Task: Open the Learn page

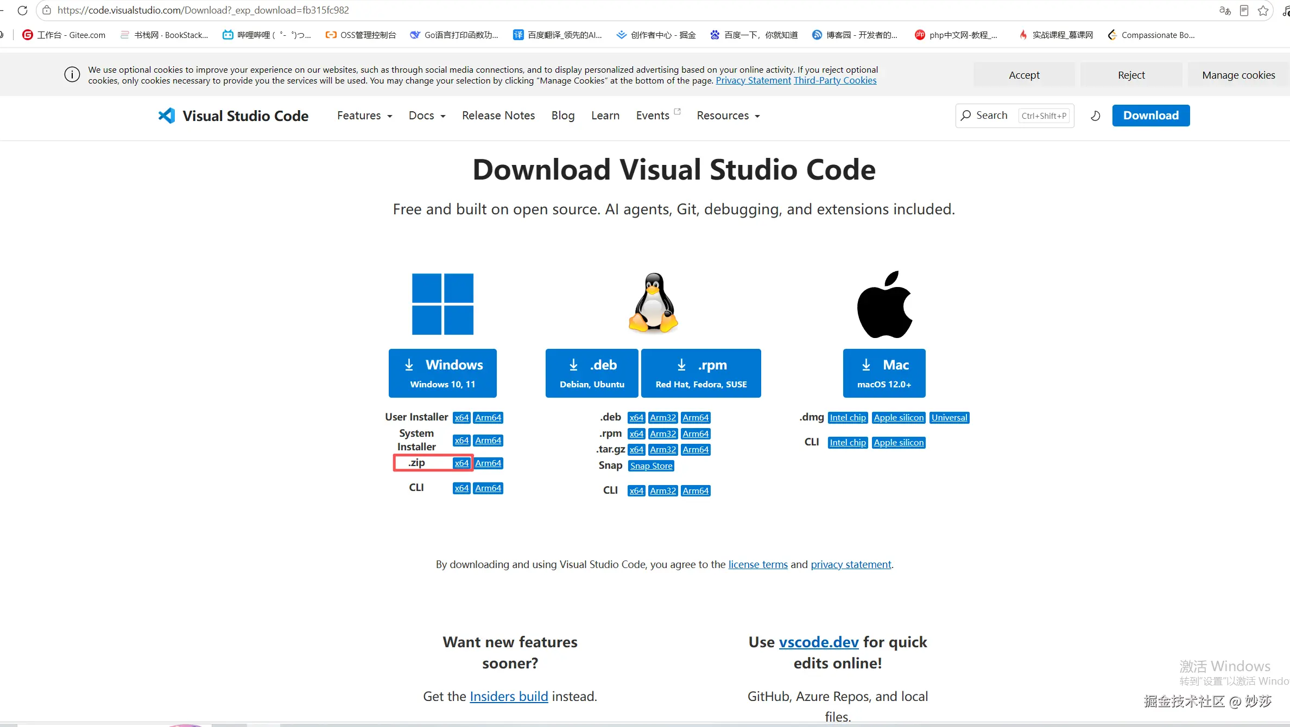Action: coord(605,116)
